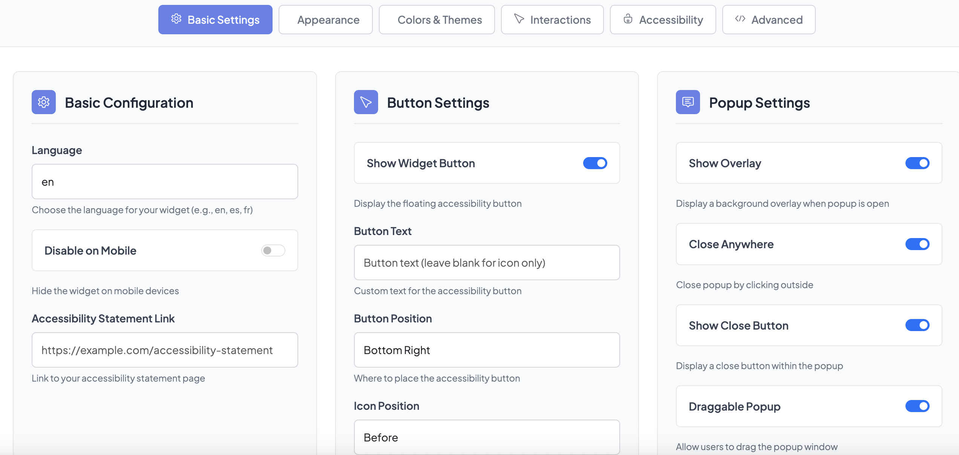Focus the Accessibility Statement Link field
This screenshot has width=959, height=455.
pos(164,350)
